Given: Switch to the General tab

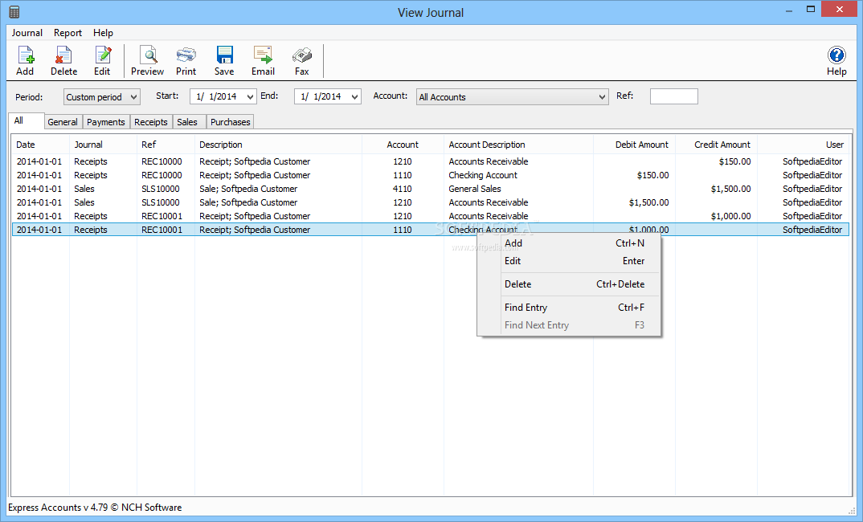Looking at the screenshot, I should tap(63, 122).
